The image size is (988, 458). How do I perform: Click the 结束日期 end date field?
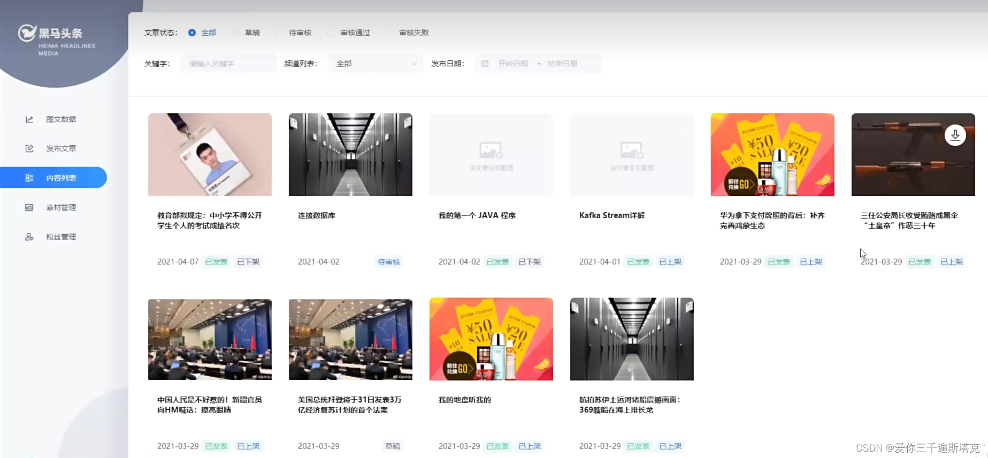562,64
